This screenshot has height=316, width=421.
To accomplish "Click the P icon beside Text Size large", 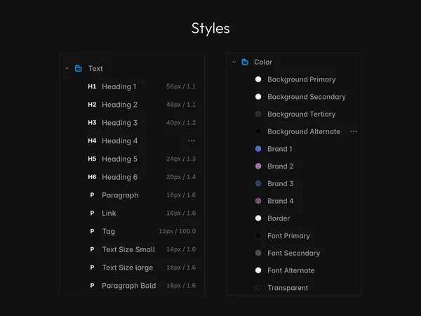I will [92, 268].
